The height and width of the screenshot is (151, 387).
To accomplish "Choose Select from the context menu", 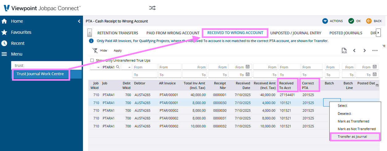I will [x=342, y=106].
